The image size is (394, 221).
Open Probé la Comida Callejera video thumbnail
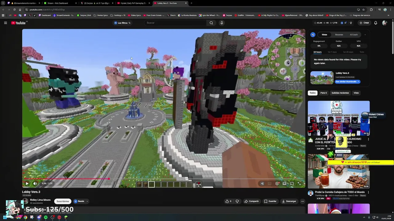click(x=339, y=171)
